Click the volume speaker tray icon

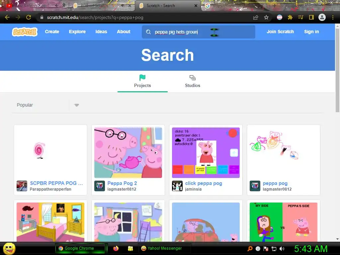coord(282,249)
